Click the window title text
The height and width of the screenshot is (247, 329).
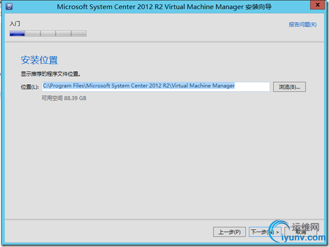click(164, 6)
